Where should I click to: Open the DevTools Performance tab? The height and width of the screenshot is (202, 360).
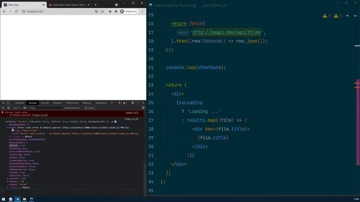(72, 103)
